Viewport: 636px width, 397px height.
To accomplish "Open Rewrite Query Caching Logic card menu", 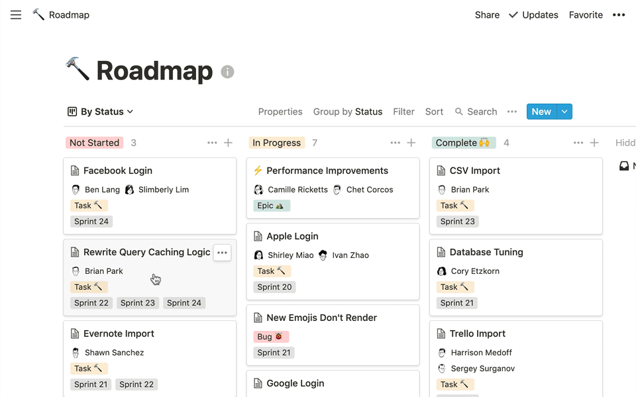I will pos(222,253).
